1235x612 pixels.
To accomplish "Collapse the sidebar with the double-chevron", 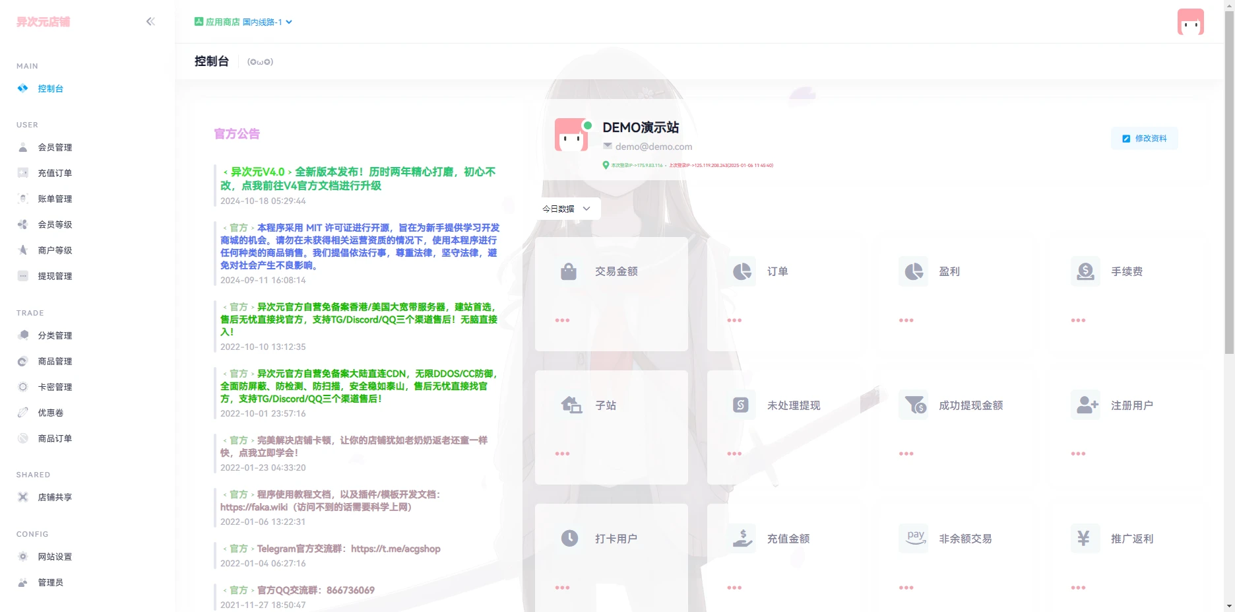I will 150,21.
